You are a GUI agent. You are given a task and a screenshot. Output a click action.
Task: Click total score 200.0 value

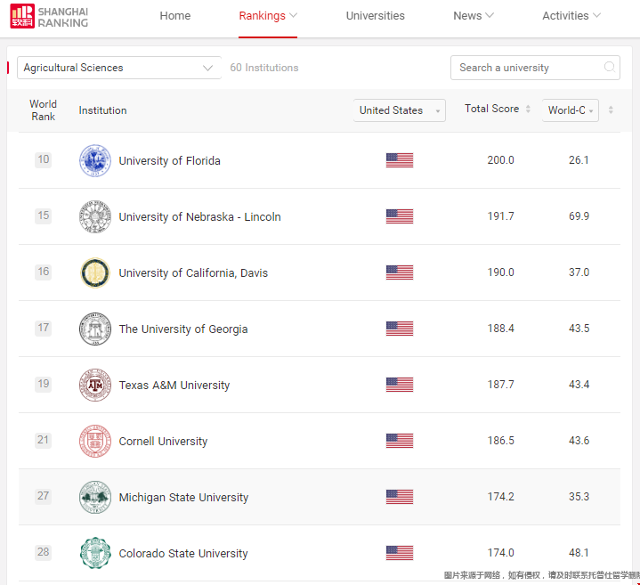(x=500, y=160)
